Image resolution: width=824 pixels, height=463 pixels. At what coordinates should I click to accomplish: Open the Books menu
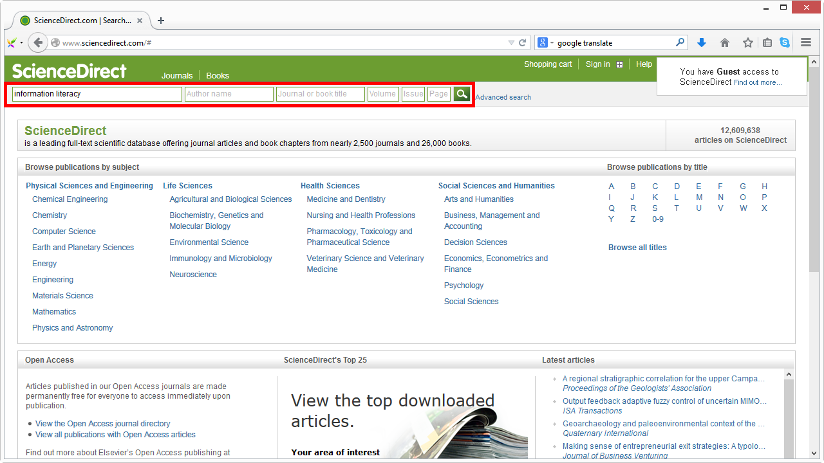(218, 75)
